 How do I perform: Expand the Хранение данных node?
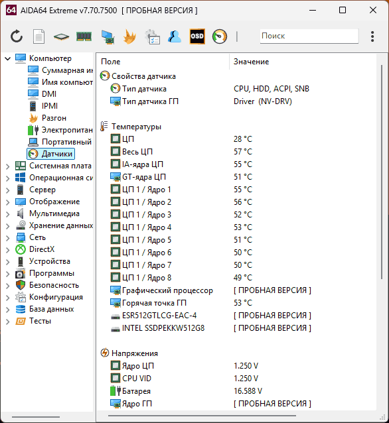coord(8,225)
